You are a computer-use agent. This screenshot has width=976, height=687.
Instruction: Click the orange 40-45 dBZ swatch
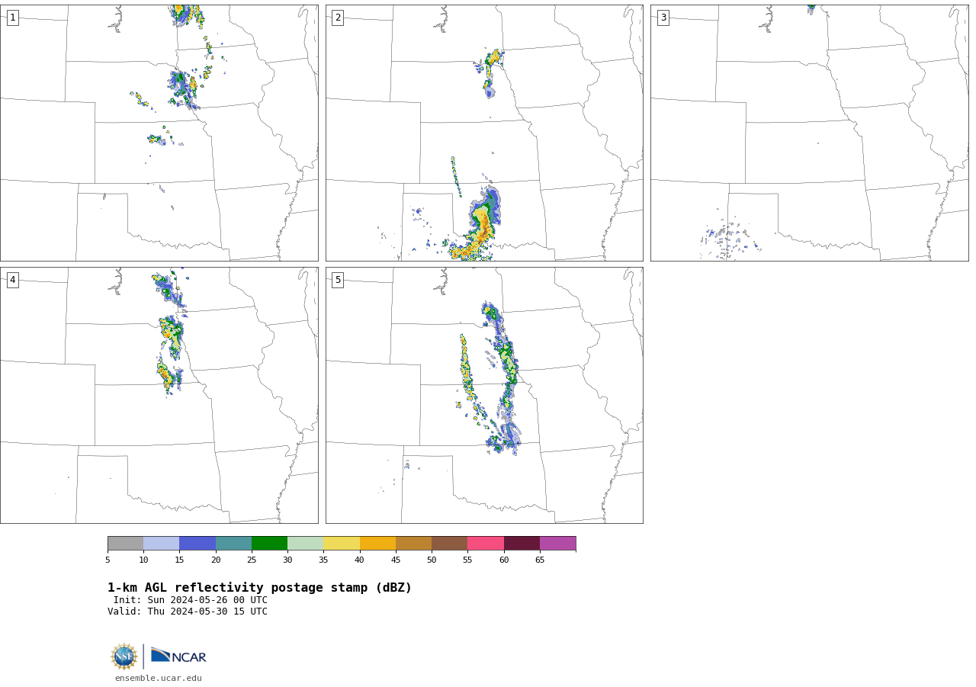click(x=377, y=544)
